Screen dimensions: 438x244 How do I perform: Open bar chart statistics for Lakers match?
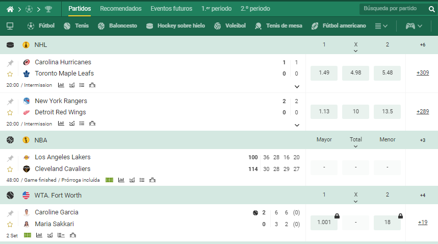coord(121,180)
